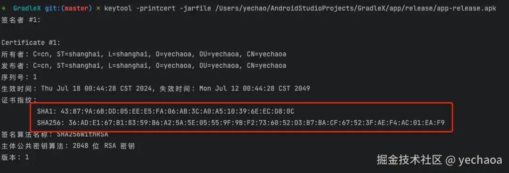Click the Certificate #1 heading line
This screenshot has height=173, width=509.
point(31,42)
